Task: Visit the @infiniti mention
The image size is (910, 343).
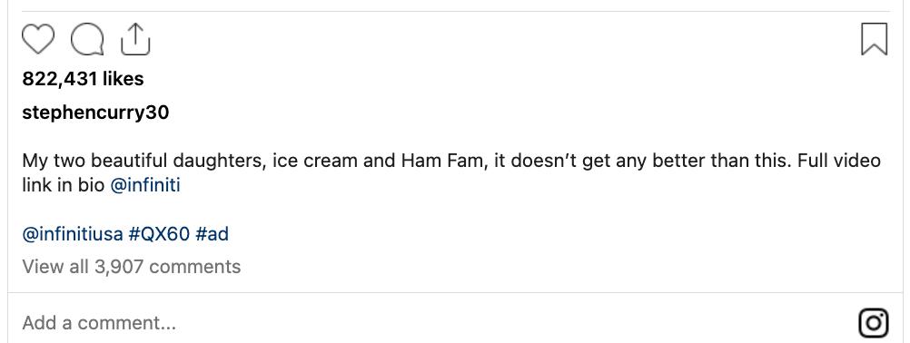Action: click(x=145, y=185)
